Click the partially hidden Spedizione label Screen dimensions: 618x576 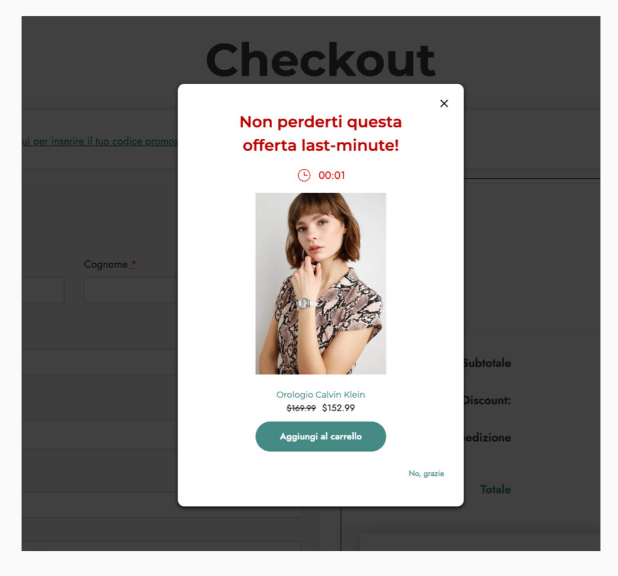[488, 438]
